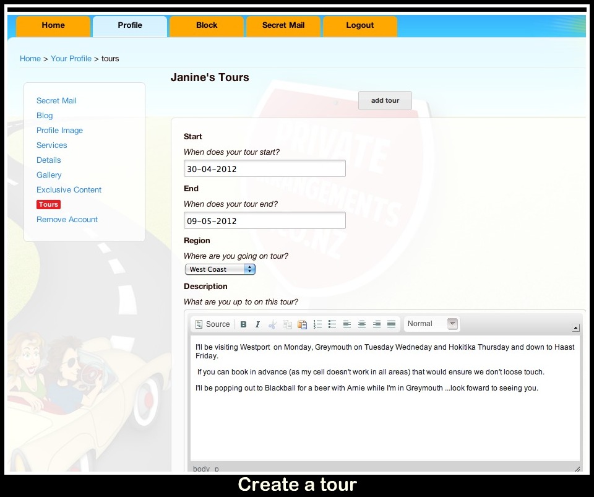This screenshot has height=497, width=594.
Task: Toggle bold formatting in the editor
Action: (243, 324)
